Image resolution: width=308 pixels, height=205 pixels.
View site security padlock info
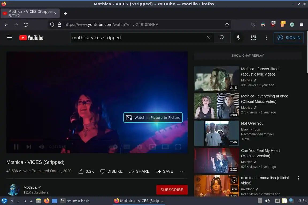60,25
